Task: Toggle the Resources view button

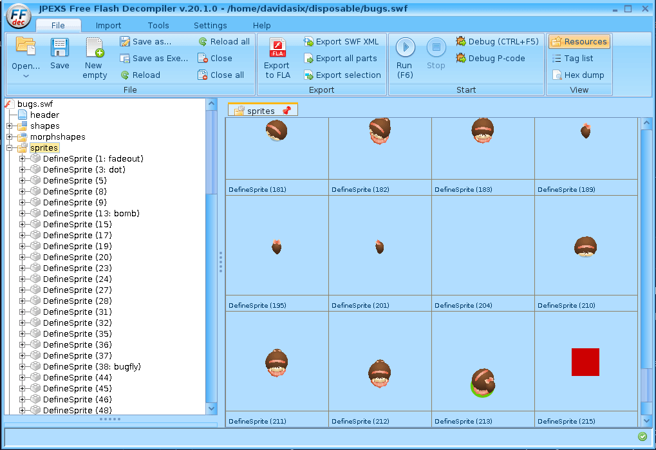Action: [579, 41]
